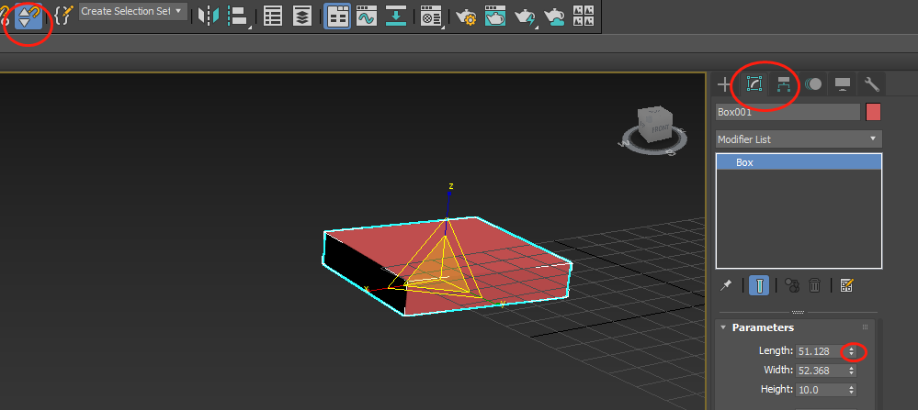Open the Autodesk A360 gallery icon
This screenshot has width=918, height=410.
click(x=584, y=17)
